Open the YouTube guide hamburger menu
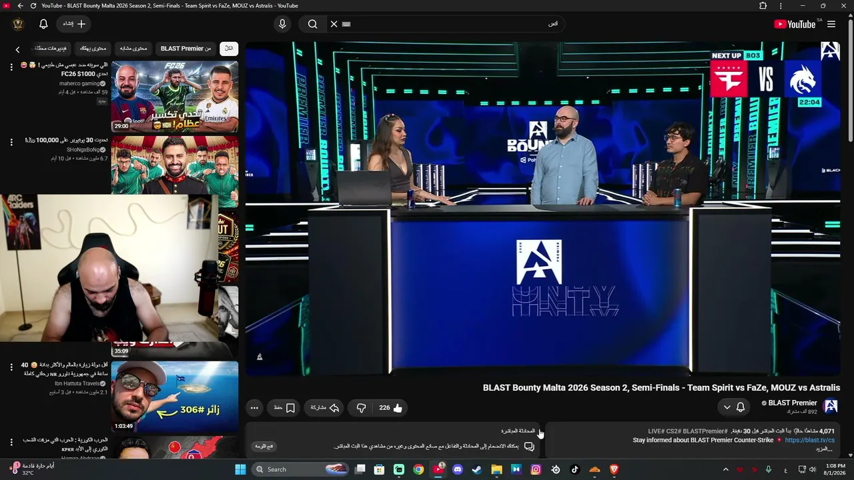854x480 pixels. [831, 24]
